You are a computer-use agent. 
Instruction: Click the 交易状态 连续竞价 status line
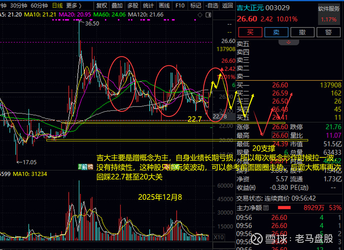[x=276, y=198]
